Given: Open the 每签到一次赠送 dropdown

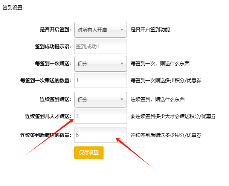Looking at the screenshot, I should coord(101,64).
